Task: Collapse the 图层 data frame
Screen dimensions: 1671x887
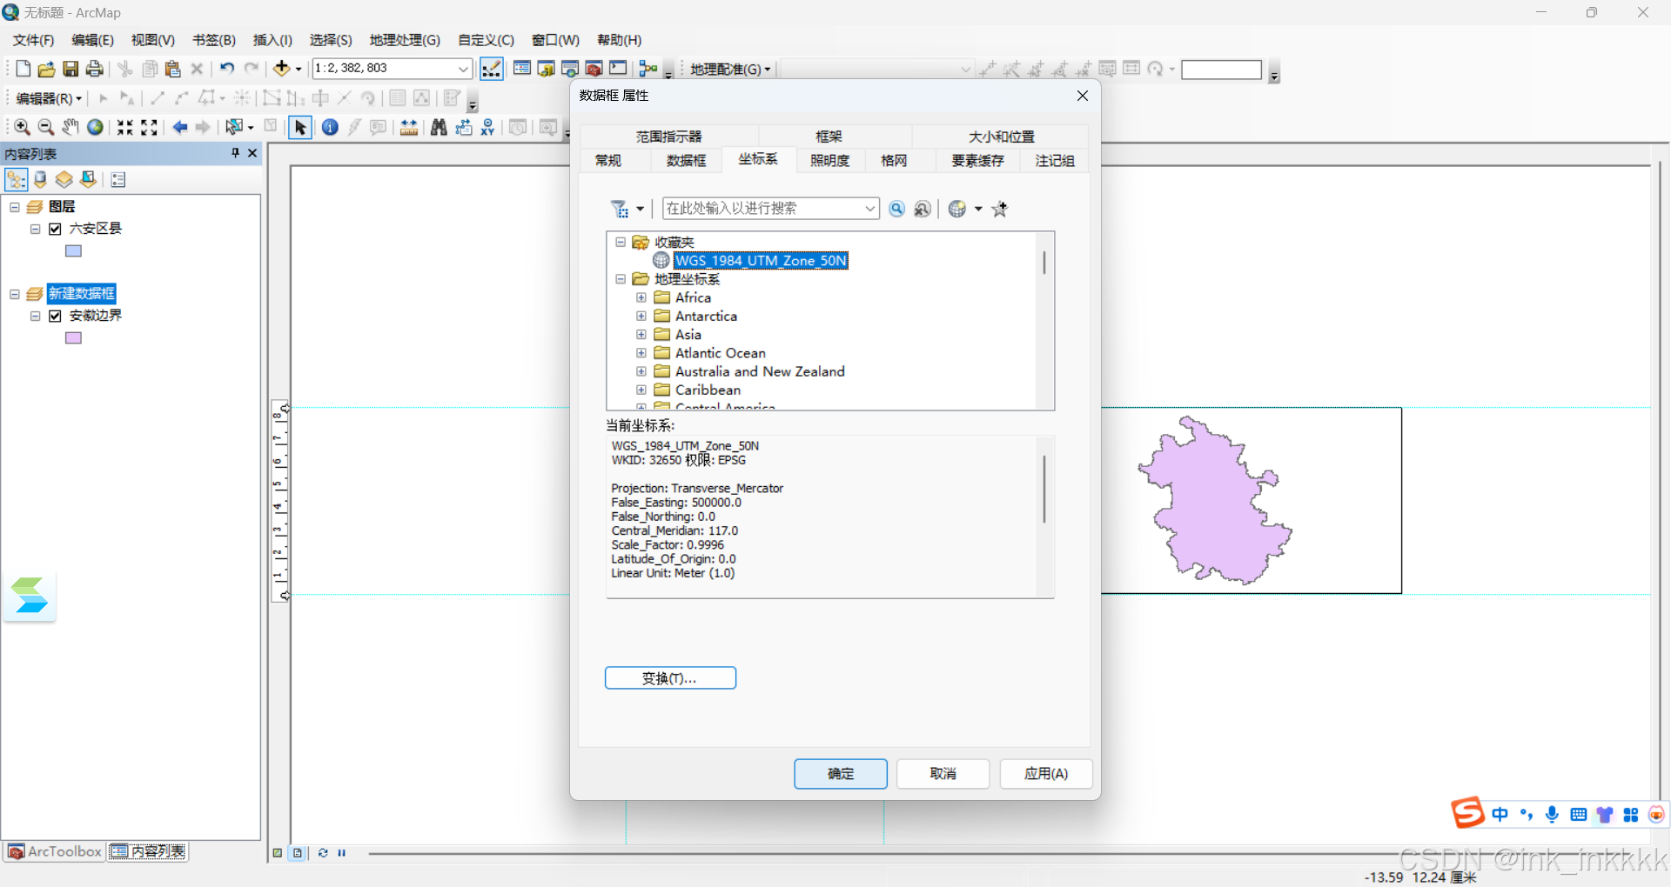Action: pyautogui.click(x=15, y=207)
